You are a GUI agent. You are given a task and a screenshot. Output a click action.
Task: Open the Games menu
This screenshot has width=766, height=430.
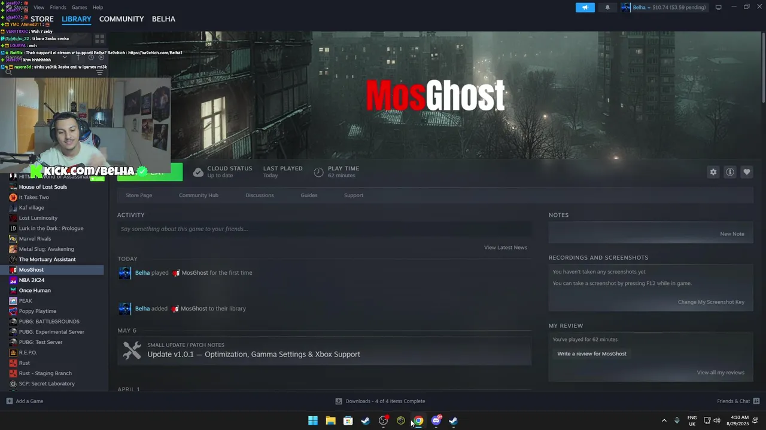point(79,7)
